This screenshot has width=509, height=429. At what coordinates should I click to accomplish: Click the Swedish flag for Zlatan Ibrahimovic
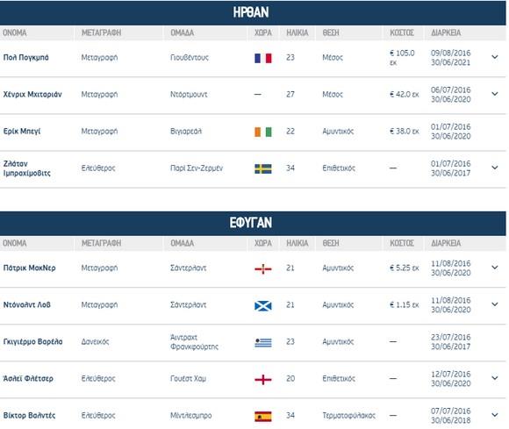[263, 168]
